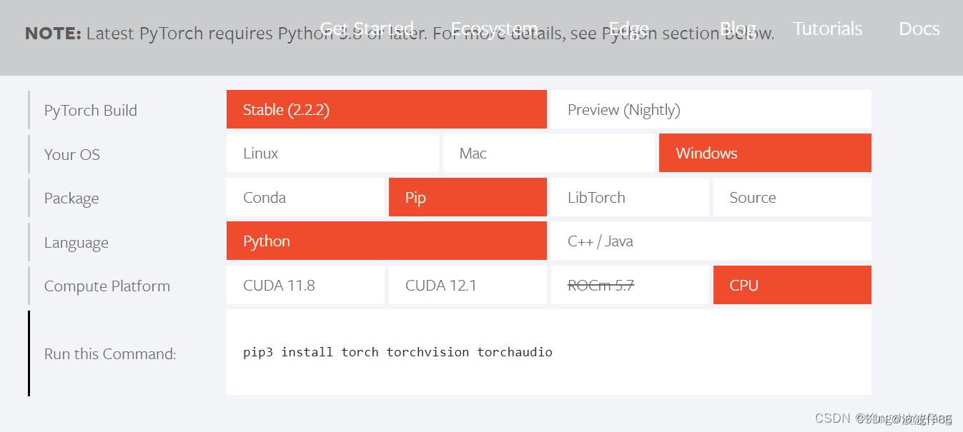Choose Linux as the operating system

tap(332, 153)
